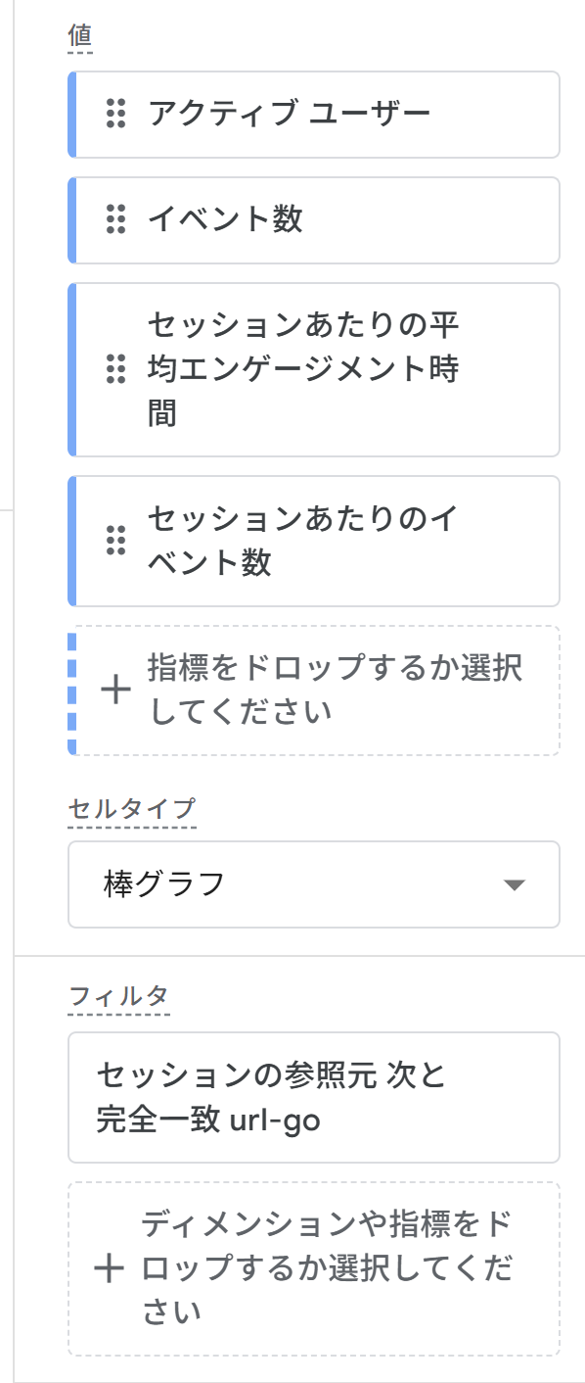Screen dimensions: 585x1383
Task: Click the フィルタ section label
Action: point(100,998)
